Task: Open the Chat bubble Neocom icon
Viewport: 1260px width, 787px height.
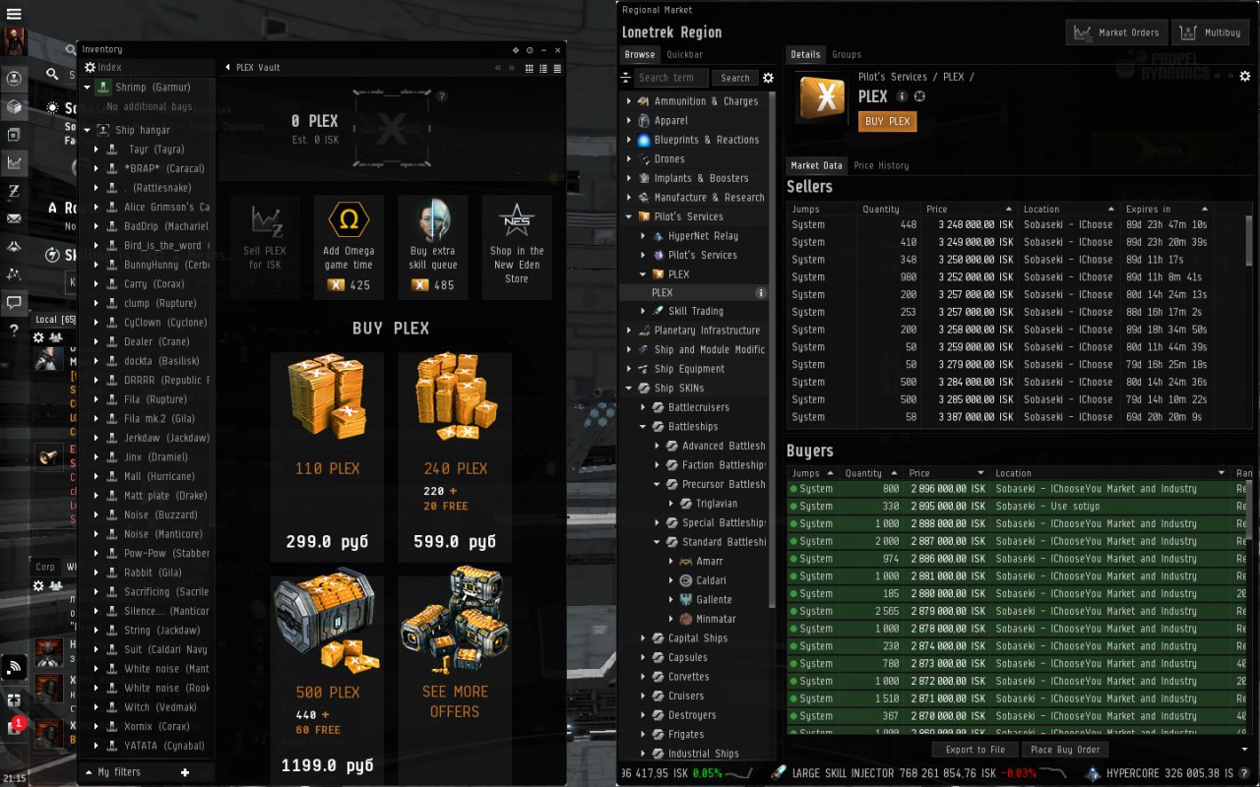Action: [x=14, y=302]
